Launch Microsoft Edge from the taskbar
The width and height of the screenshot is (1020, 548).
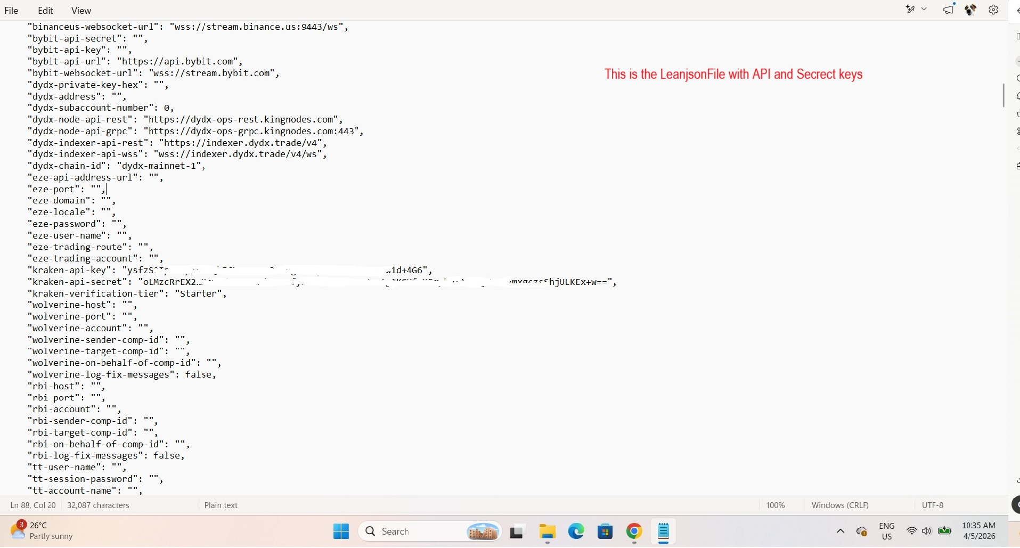[x=576, y=531]
